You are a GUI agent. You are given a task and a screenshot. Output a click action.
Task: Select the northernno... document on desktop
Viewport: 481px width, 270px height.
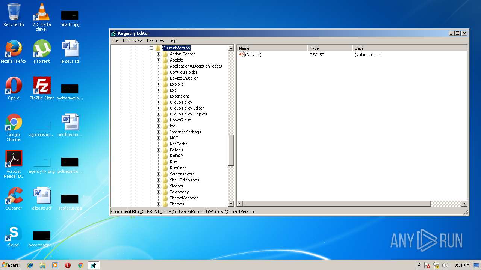coord(70,125)
